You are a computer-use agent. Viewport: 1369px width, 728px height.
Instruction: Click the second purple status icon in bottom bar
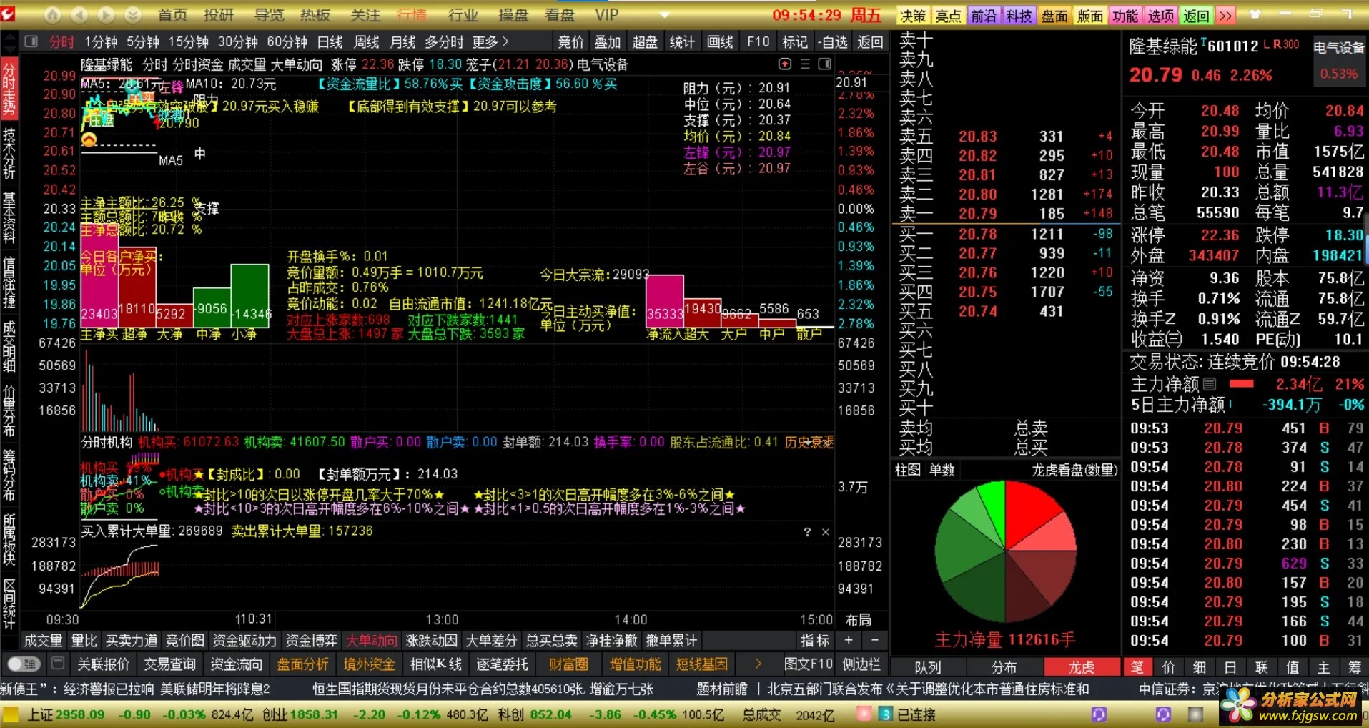point(1163,714)
